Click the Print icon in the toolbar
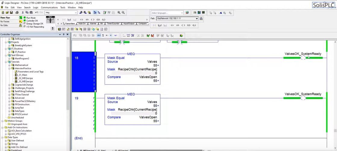The width and height of the screenshot is (337, 151). 17,13
